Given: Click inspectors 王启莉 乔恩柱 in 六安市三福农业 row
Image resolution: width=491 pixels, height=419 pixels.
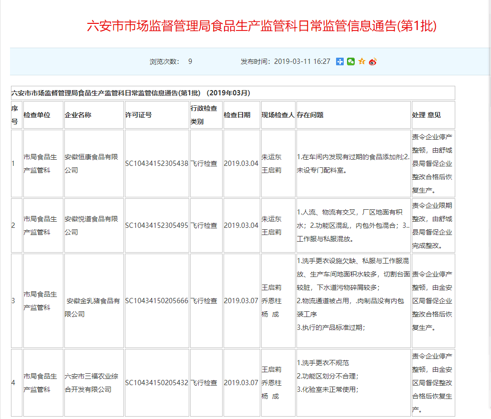Looking at the screenshot, I should (272, 383).
